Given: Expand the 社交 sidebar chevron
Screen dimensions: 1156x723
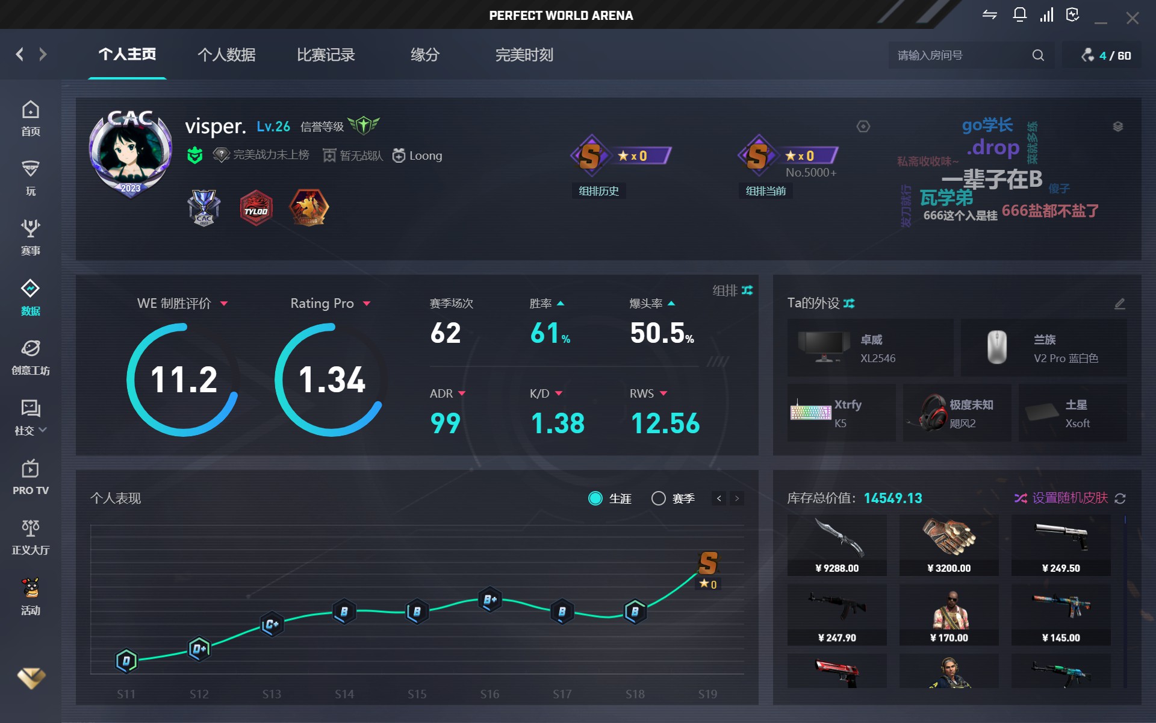Looking at the screenshot, I should coord(43,430).
